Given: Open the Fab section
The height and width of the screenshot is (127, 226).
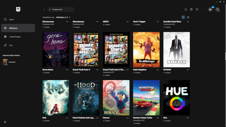Looking at the screenshot, I should [x=18, y=45].
